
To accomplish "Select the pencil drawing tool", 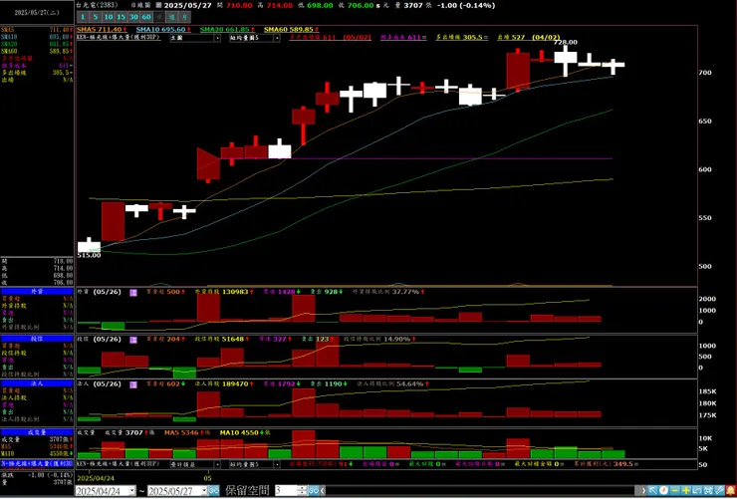I will tap(719, 490).
